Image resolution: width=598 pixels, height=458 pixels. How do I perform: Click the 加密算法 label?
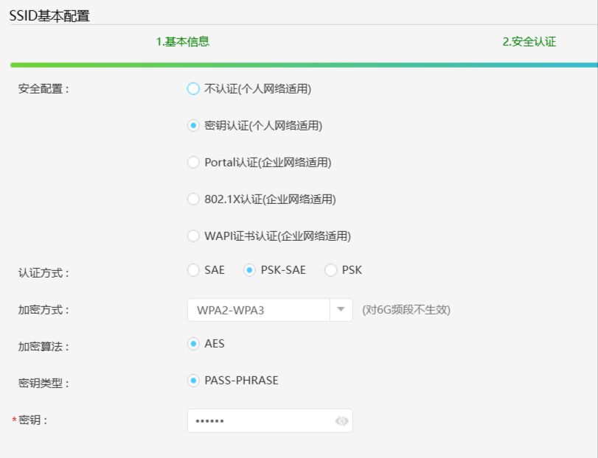point(44,347)
